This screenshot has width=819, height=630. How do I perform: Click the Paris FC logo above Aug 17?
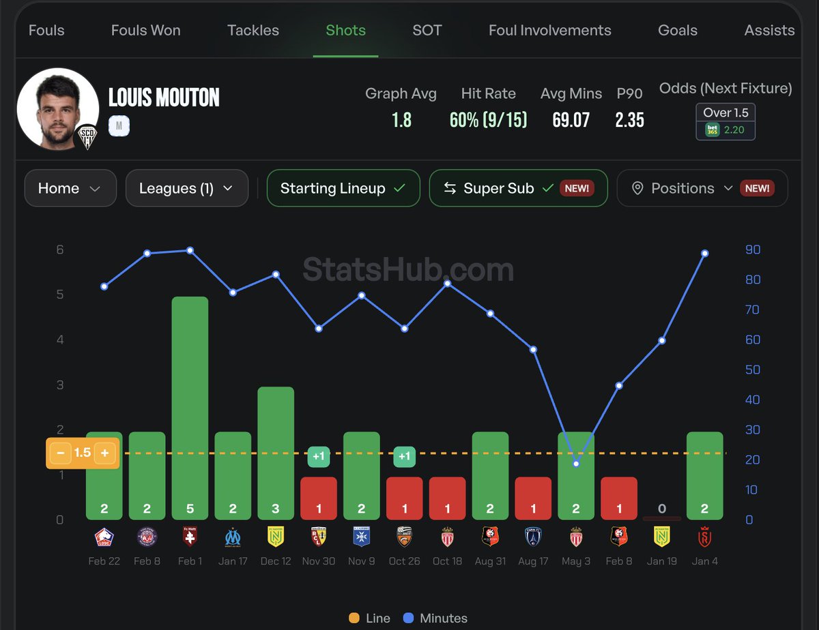(533, 537)
